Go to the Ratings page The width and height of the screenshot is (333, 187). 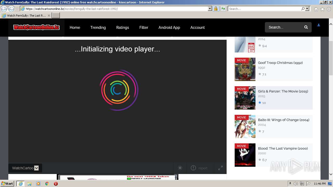click(x=123, y=27)
